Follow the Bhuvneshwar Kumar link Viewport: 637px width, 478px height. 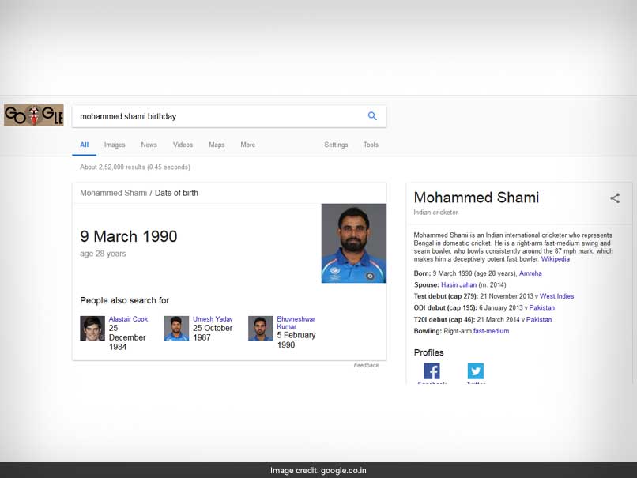pyautogui.click(x=296, y=323)
